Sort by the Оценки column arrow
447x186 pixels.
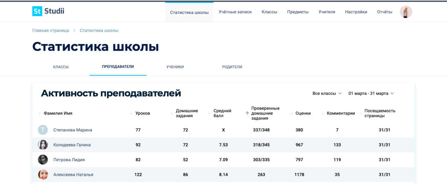click(x=292, y=113)
